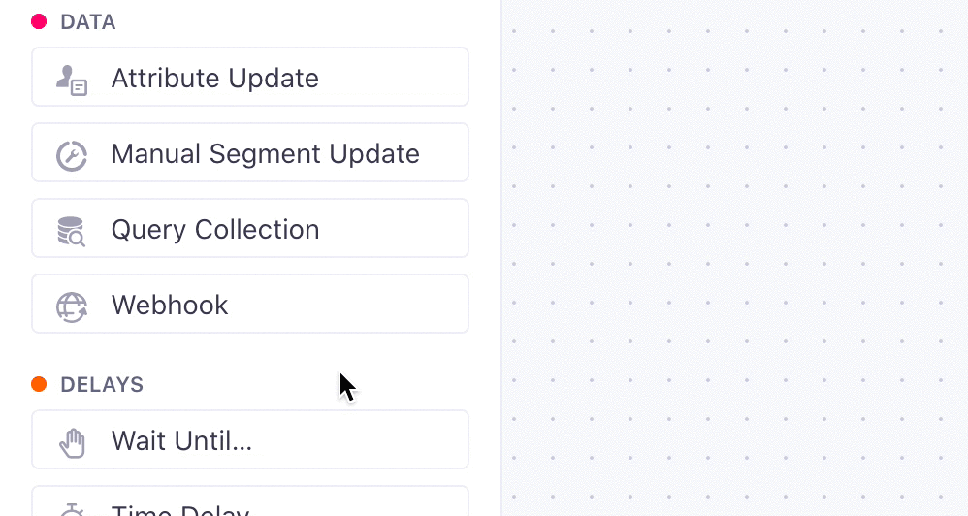This screenshot has height=516, width=968.
Task: Click the Webhook globe icon
Action: point(72,306)
